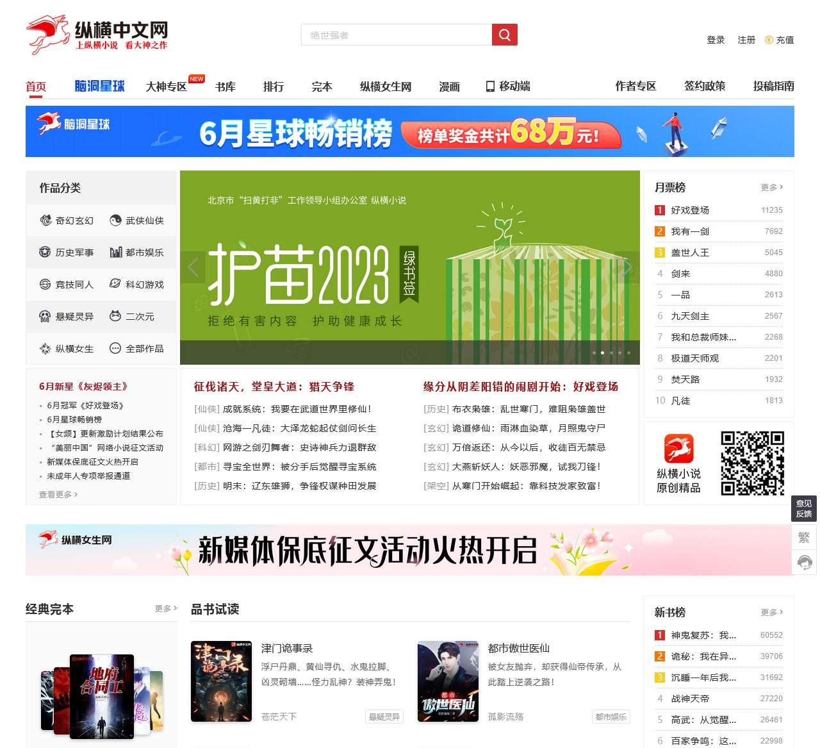
Task: Open news item 未成年人专项举报通道
Action: (x=88, y=476)
